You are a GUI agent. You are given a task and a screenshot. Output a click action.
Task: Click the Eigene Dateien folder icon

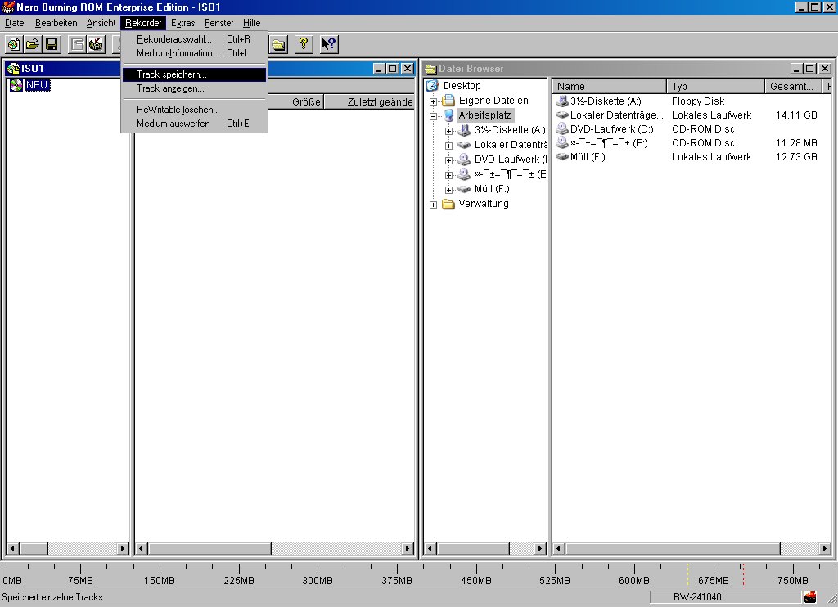point(449,101)
